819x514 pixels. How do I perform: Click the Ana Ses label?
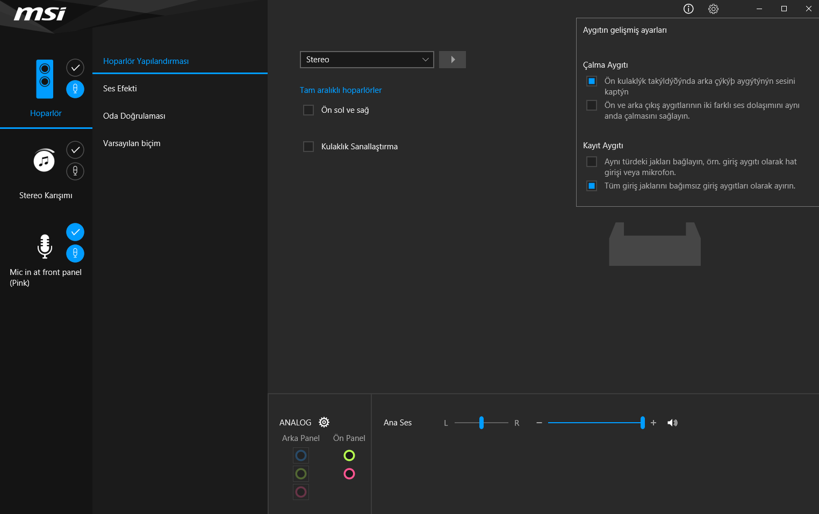click(x=398, y=423)
